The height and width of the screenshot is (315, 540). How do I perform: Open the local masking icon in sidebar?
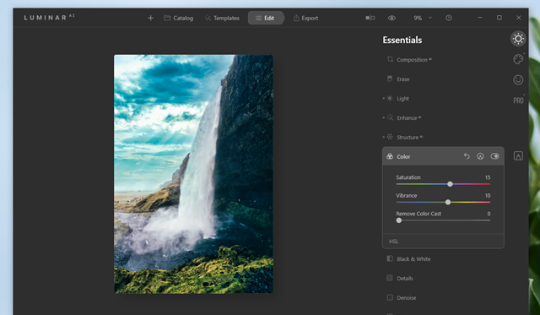click(518, 155)
